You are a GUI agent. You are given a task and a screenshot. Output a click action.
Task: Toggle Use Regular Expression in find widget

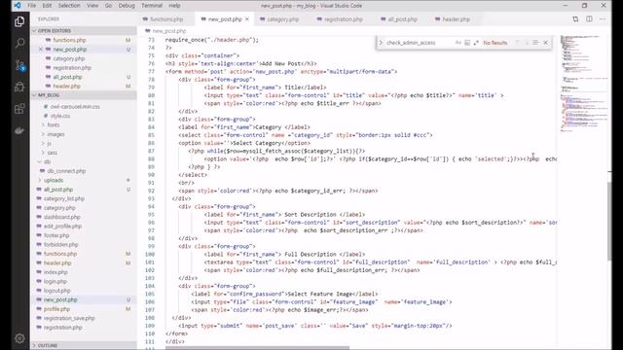[476, 43]
